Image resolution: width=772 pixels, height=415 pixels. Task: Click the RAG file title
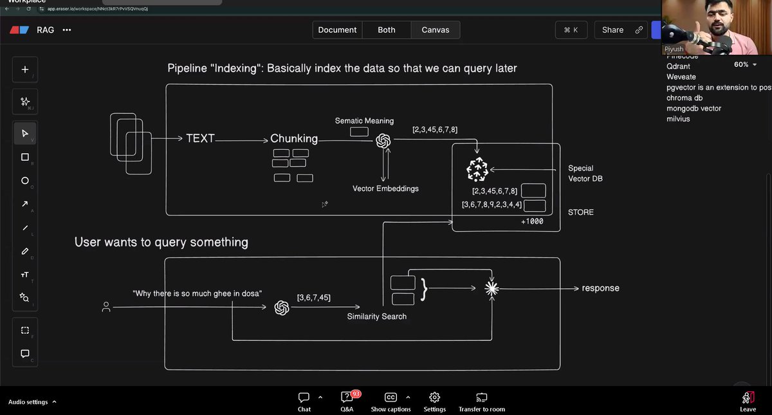[x=45, y=30]
